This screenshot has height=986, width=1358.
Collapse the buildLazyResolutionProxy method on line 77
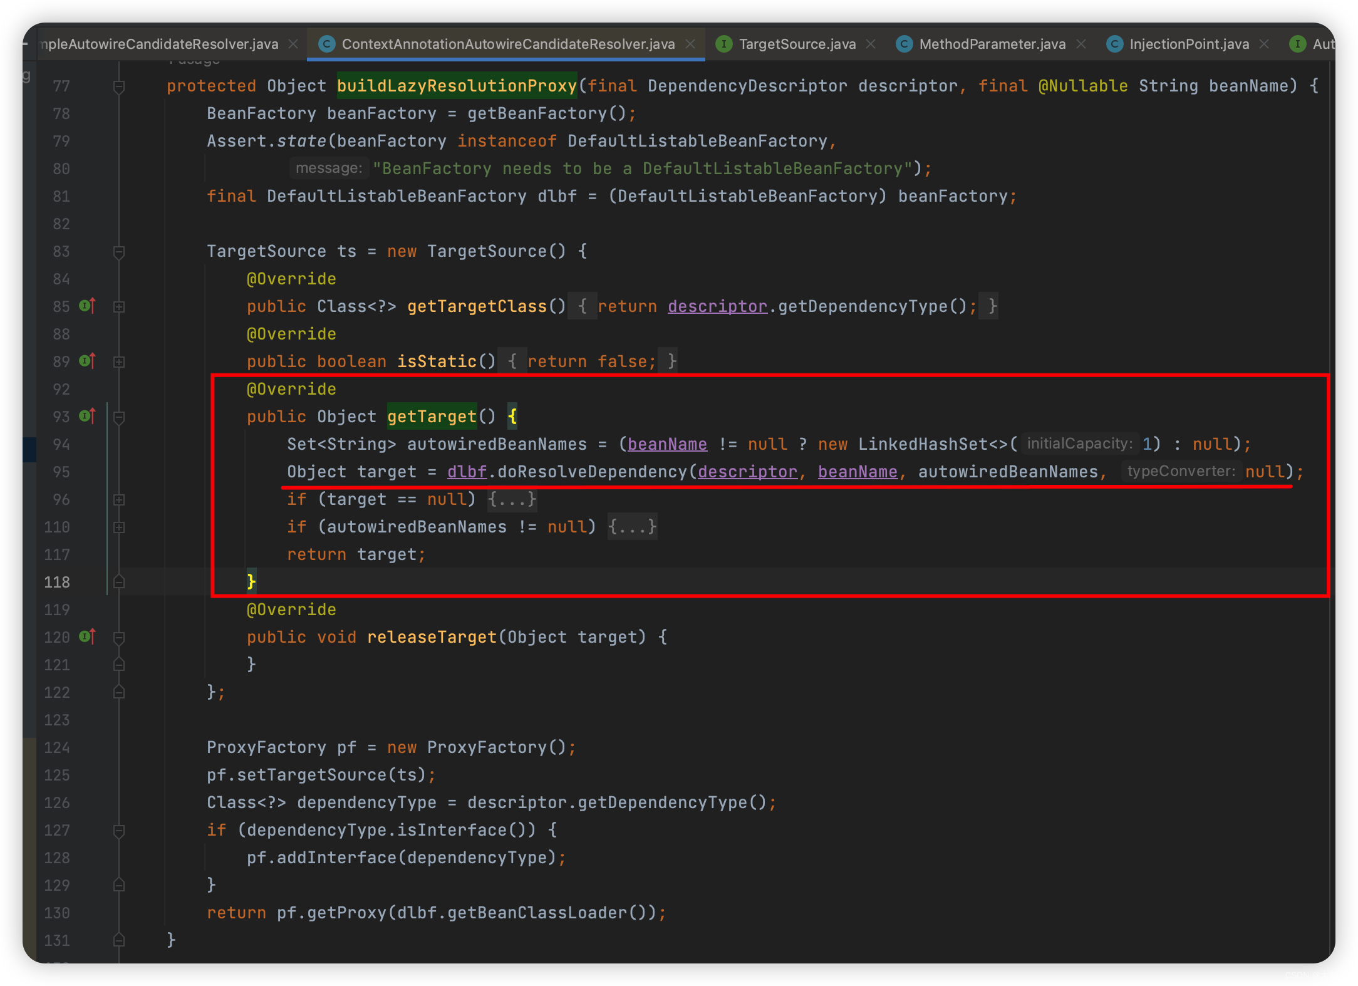[x=119, y=86]
